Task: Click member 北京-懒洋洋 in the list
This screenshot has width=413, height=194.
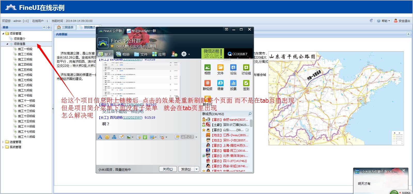Action: 225,156
